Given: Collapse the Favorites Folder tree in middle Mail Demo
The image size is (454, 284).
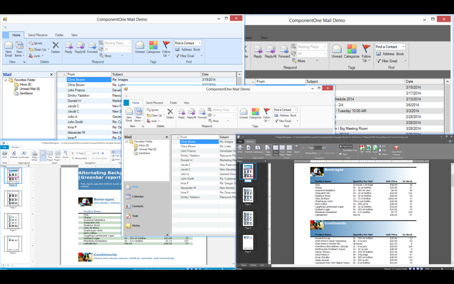Looking at the screenshot, I should pyautogui.click(x=126, y=142).
